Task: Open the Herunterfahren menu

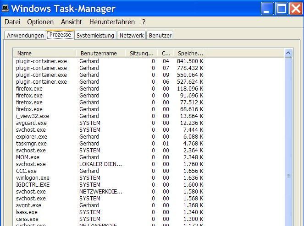Action: coord(112,22)
